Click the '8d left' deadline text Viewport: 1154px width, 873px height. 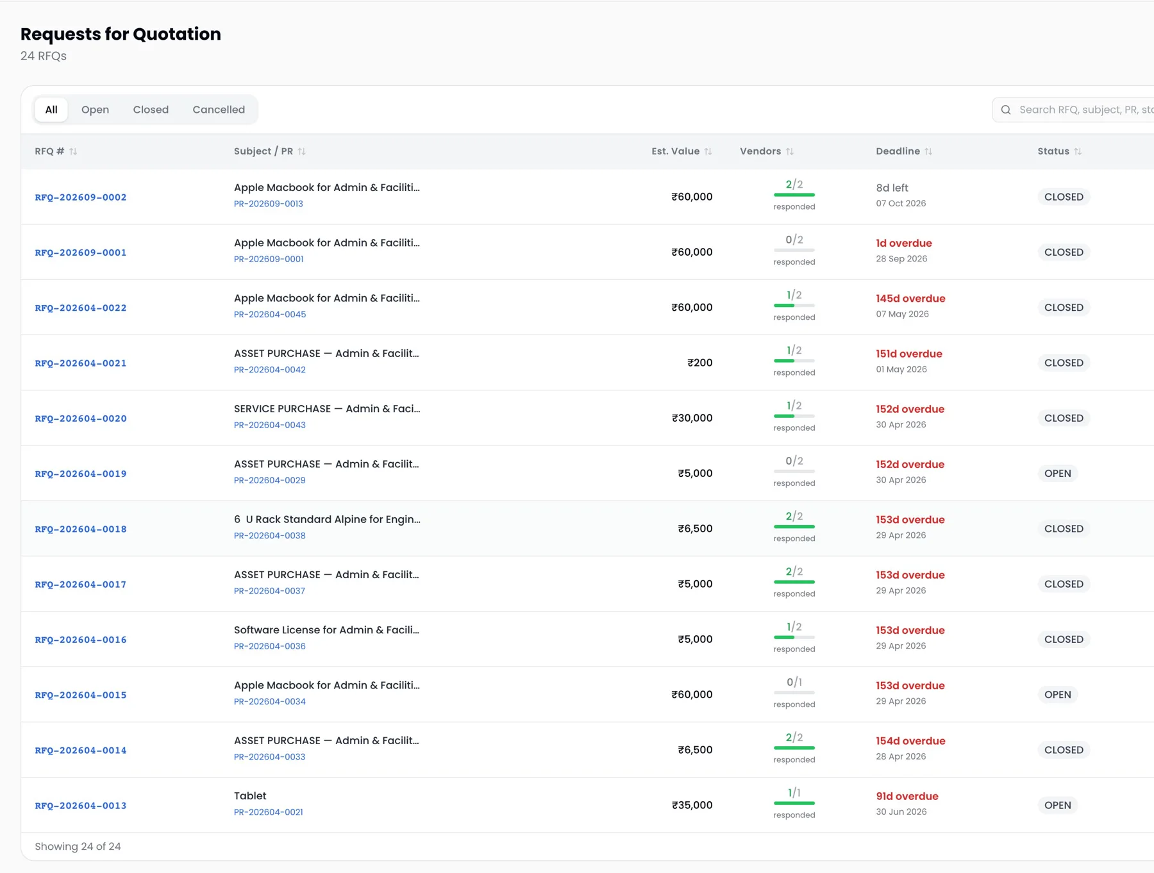[x=892, y=188]
